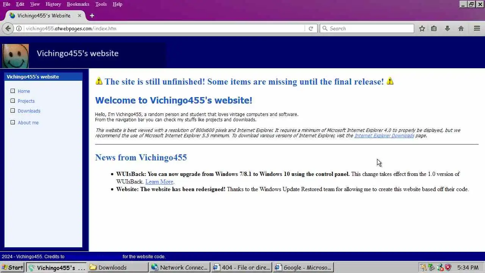
Task: Open the Windows Start button
Action: pyautogui.click(x=12, y=267)
